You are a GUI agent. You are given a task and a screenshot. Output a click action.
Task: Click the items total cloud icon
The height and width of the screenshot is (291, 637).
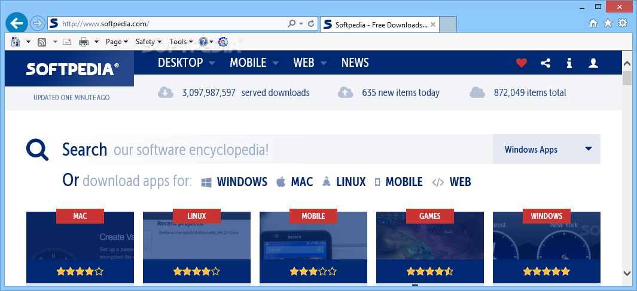coord(477,92)
